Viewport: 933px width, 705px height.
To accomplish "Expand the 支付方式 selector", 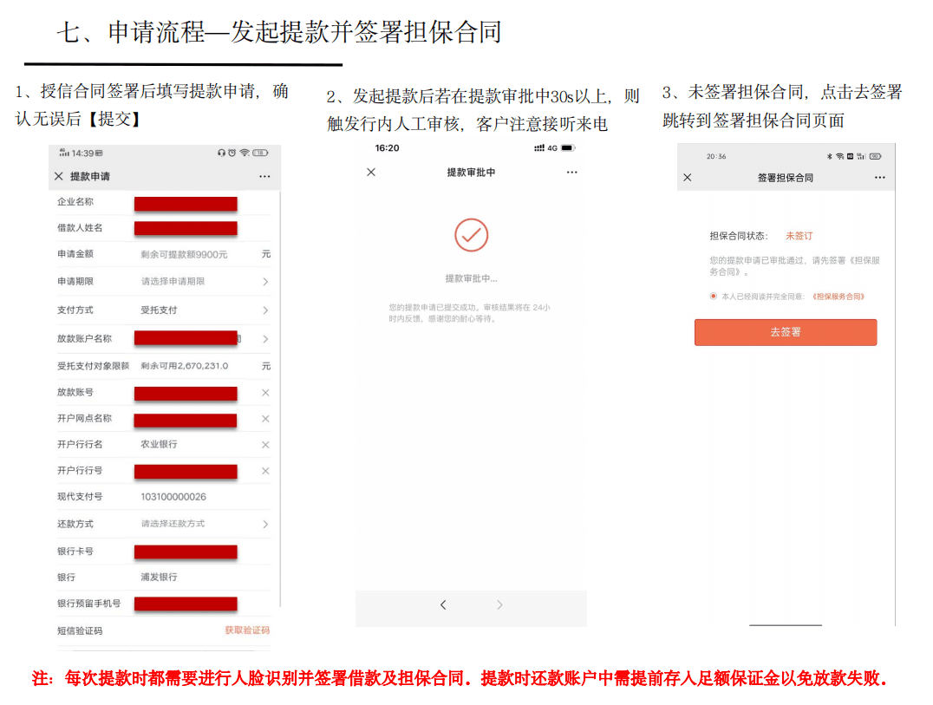I will [x=265, y=310].
